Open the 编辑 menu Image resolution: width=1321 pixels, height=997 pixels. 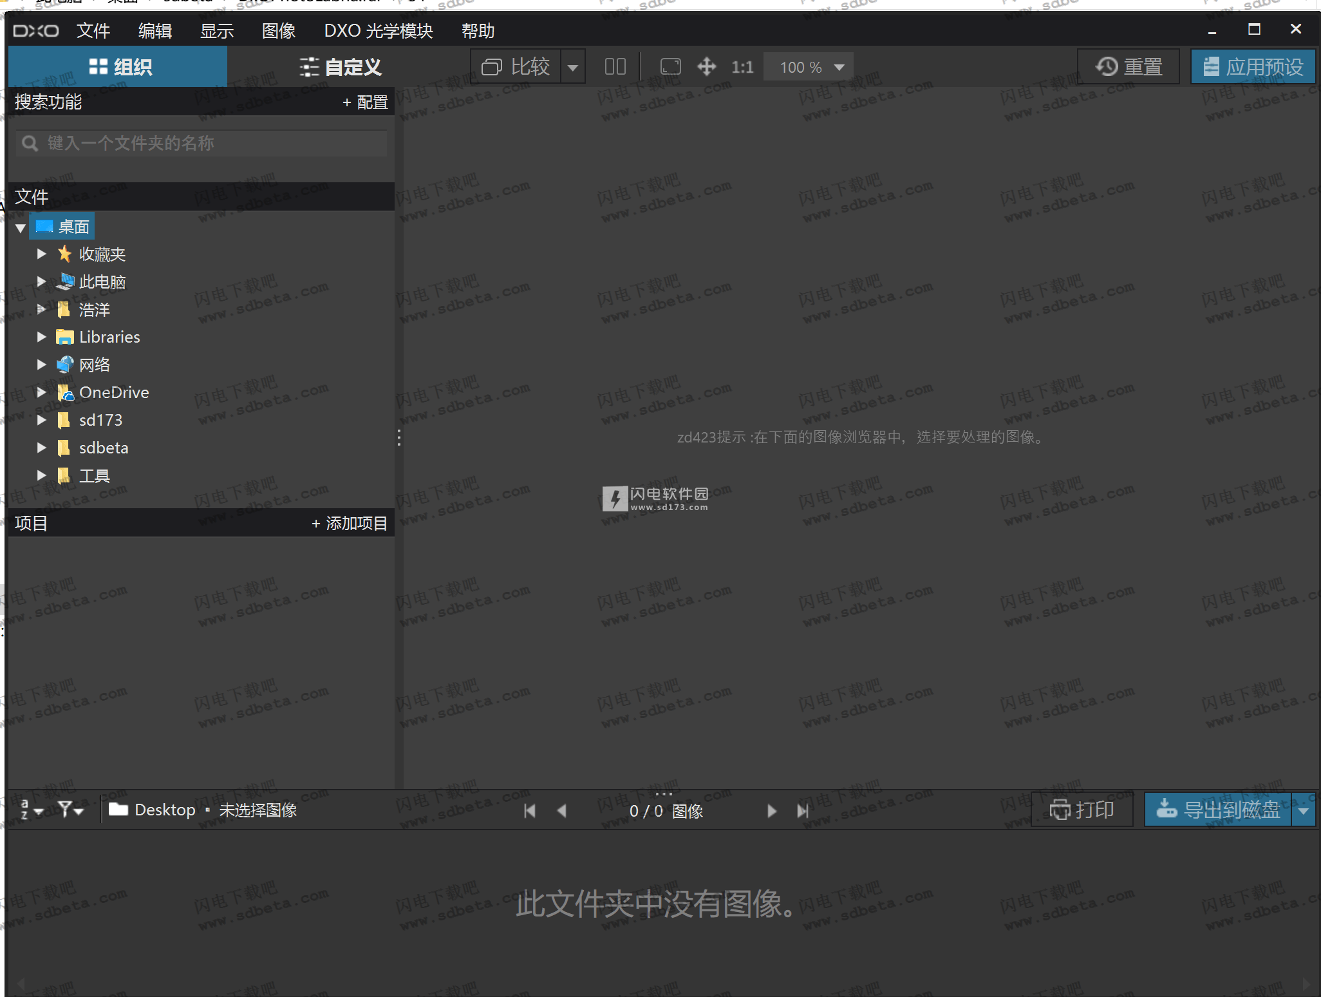(155, 30)
